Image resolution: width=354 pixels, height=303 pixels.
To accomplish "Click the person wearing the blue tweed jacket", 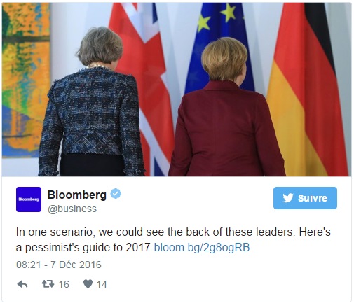I will pyautogui.click(x=93, y=103).
